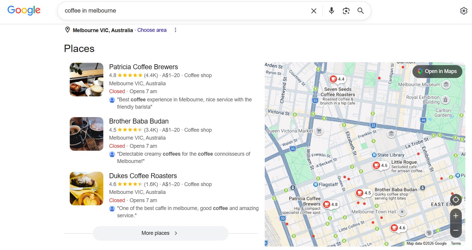Submit search with the magnifying glass icon
This screenshot has width=472, height=250.
(361, 11)
